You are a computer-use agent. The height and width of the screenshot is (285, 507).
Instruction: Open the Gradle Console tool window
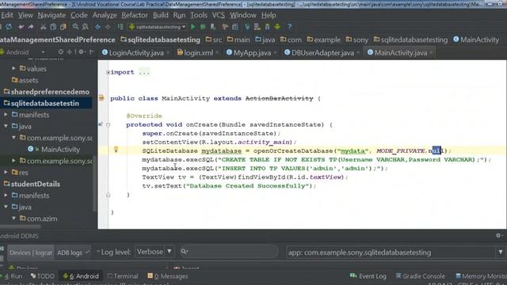pos(421,276)
